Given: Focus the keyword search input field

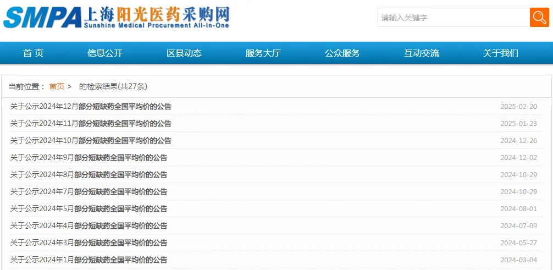Looking at the screenshot, I should coord(453,18).
